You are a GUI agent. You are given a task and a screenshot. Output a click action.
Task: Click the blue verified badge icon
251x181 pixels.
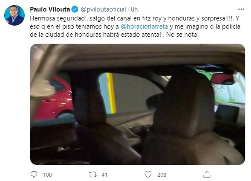point(75,9)
